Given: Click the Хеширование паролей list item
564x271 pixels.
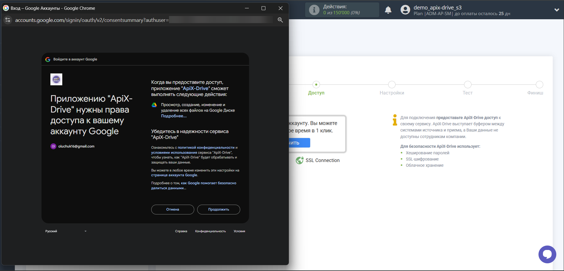Looking at the screenshot, I should coord(427,153).
